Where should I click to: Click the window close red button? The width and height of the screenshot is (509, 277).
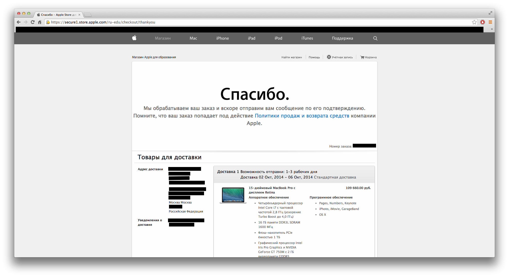pos(19,13)
